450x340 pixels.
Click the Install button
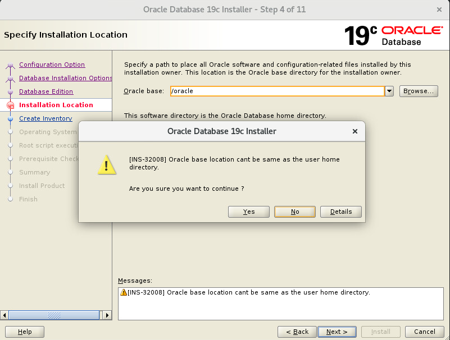coord(381,332)
